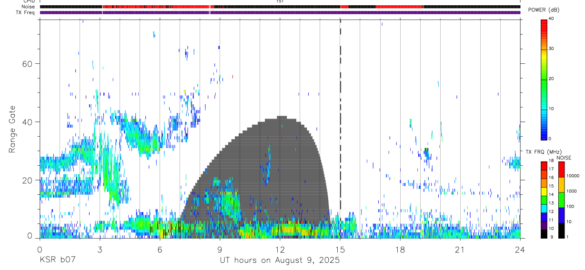This screenshot has height=270, width=585.
Task: Click the '15' hour tick on time axis
Action: [340, 249]
